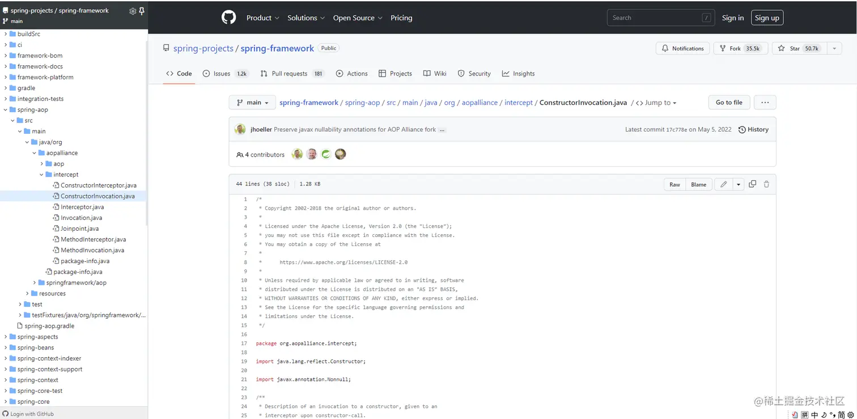857x419 pixels.
Task: Click the 17c778e commit hash link
Action: [676, 130]
